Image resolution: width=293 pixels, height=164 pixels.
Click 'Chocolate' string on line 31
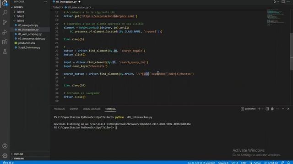tap(98, 66)
